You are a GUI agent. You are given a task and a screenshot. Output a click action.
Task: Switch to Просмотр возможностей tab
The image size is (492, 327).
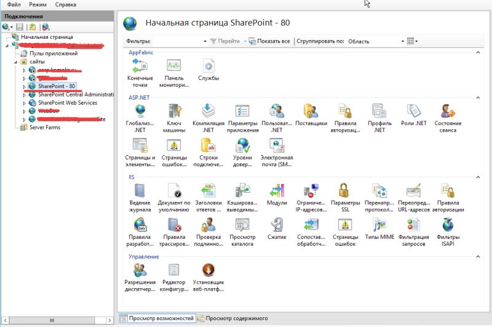click(157, 318)
